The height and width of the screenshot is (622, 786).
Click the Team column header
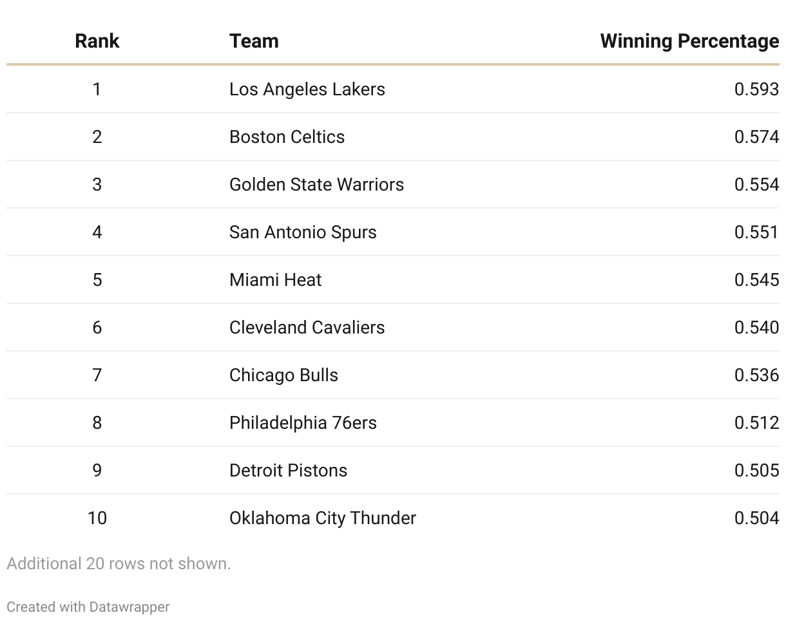point(254,41)
